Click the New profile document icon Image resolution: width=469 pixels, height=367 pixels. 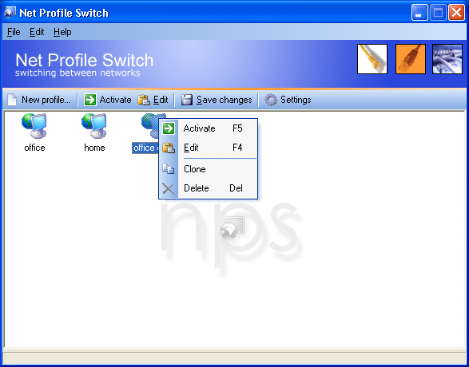(x=12, y=100)
